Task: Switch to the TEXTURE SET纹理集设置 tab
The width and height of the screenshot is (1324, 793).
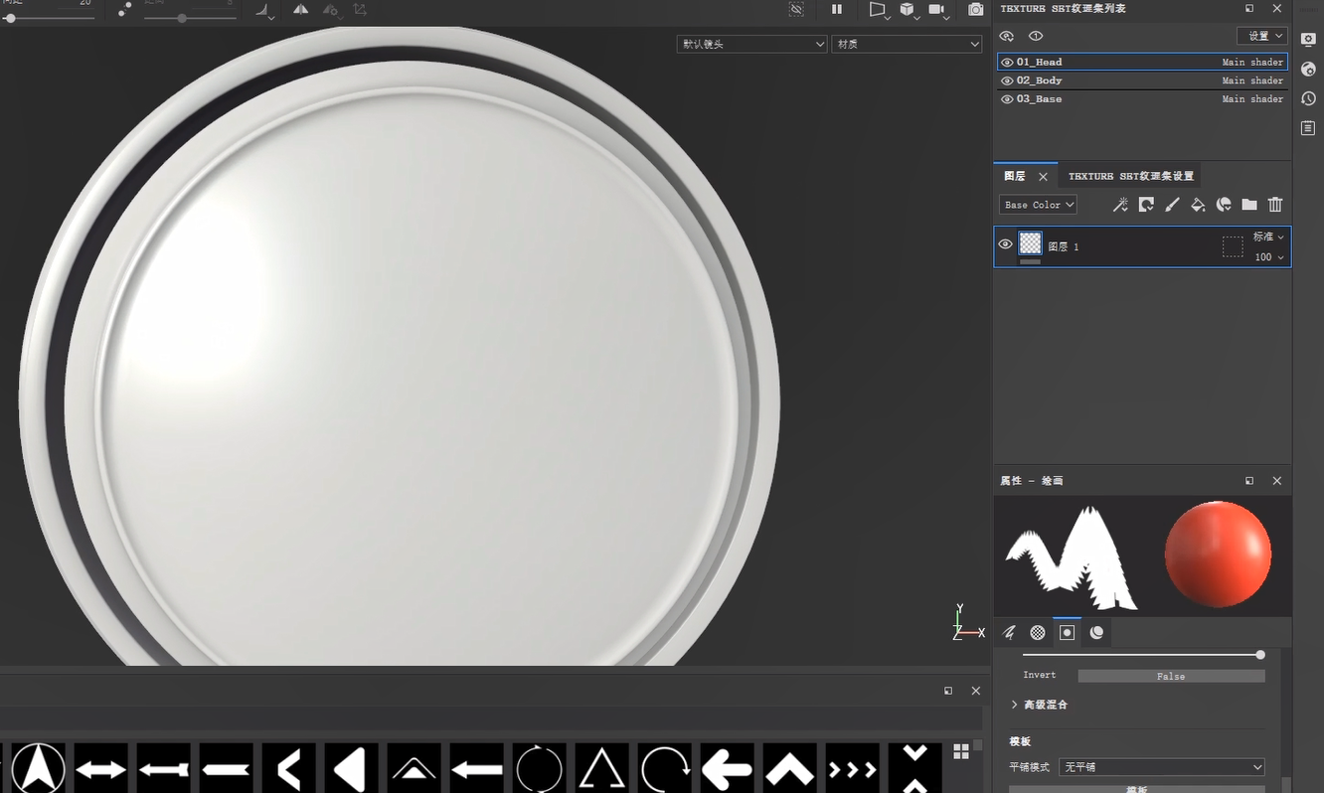Action: pyautogui.click(x=1130, y=176)
